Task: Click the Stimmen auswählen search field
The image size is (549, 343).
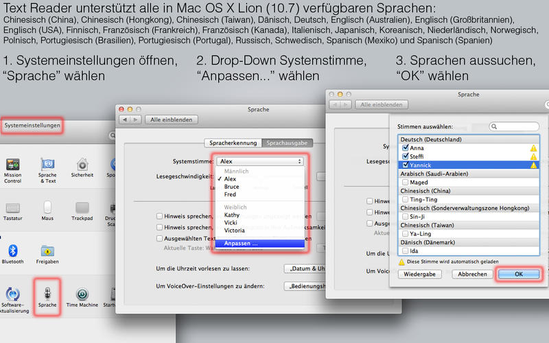Action: tap(514, 126)
